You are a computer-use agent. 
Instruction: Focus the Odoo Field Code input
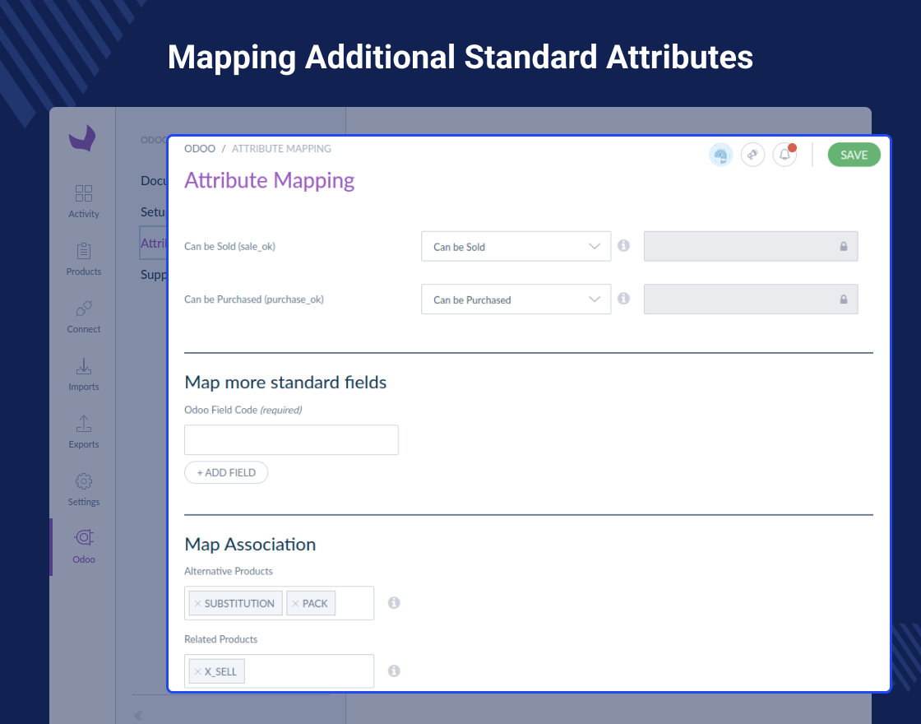[x=291, y=439]
